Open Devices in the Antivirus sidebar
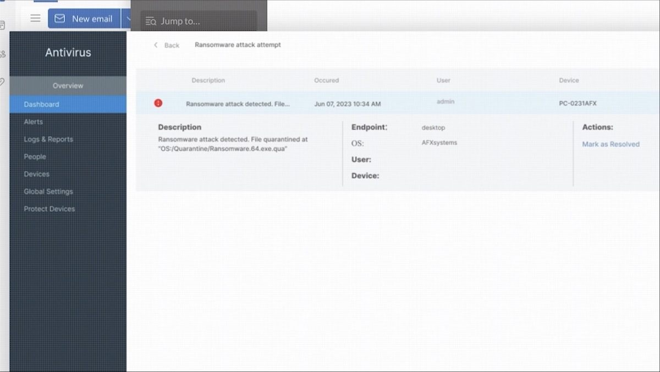This screenshot has height=372, width=660. (36, 174)
